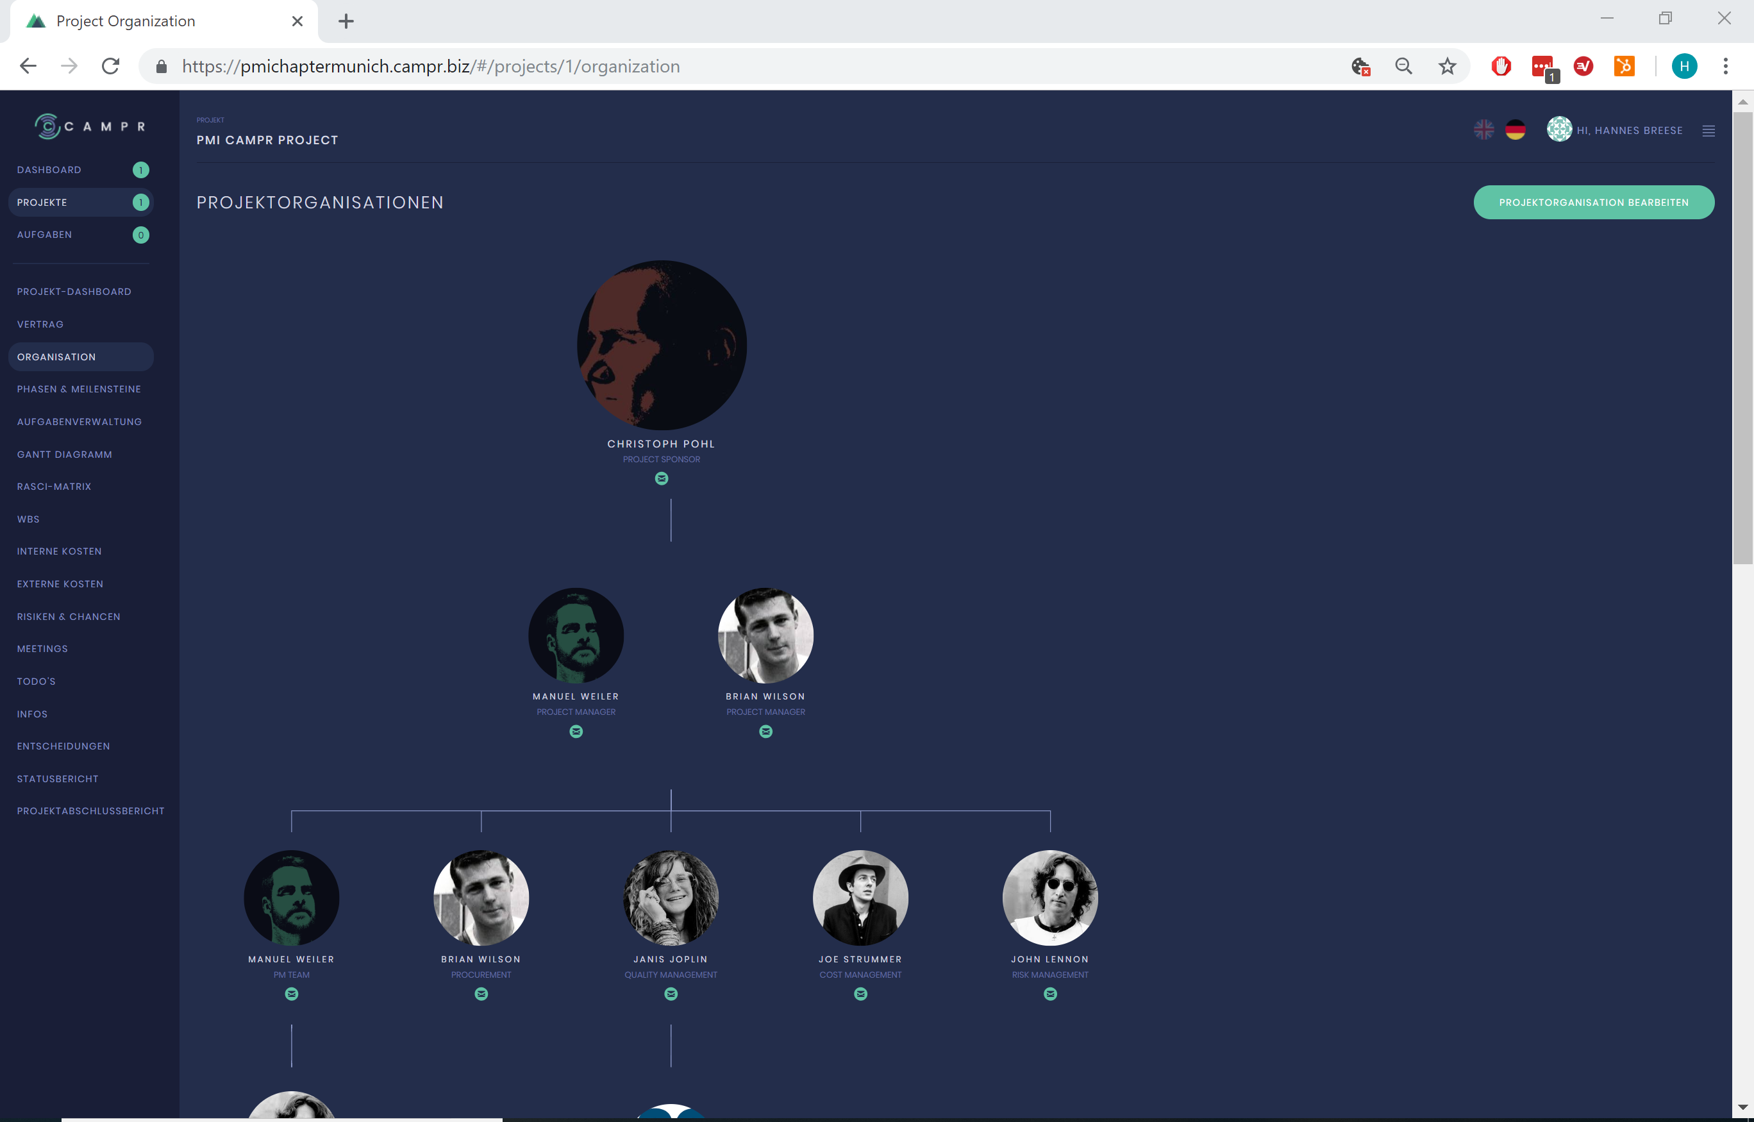Click mail icon under Brian Wilson Procurement
This screenshot has height=1122, width=1754.
(x=481, y=994)
